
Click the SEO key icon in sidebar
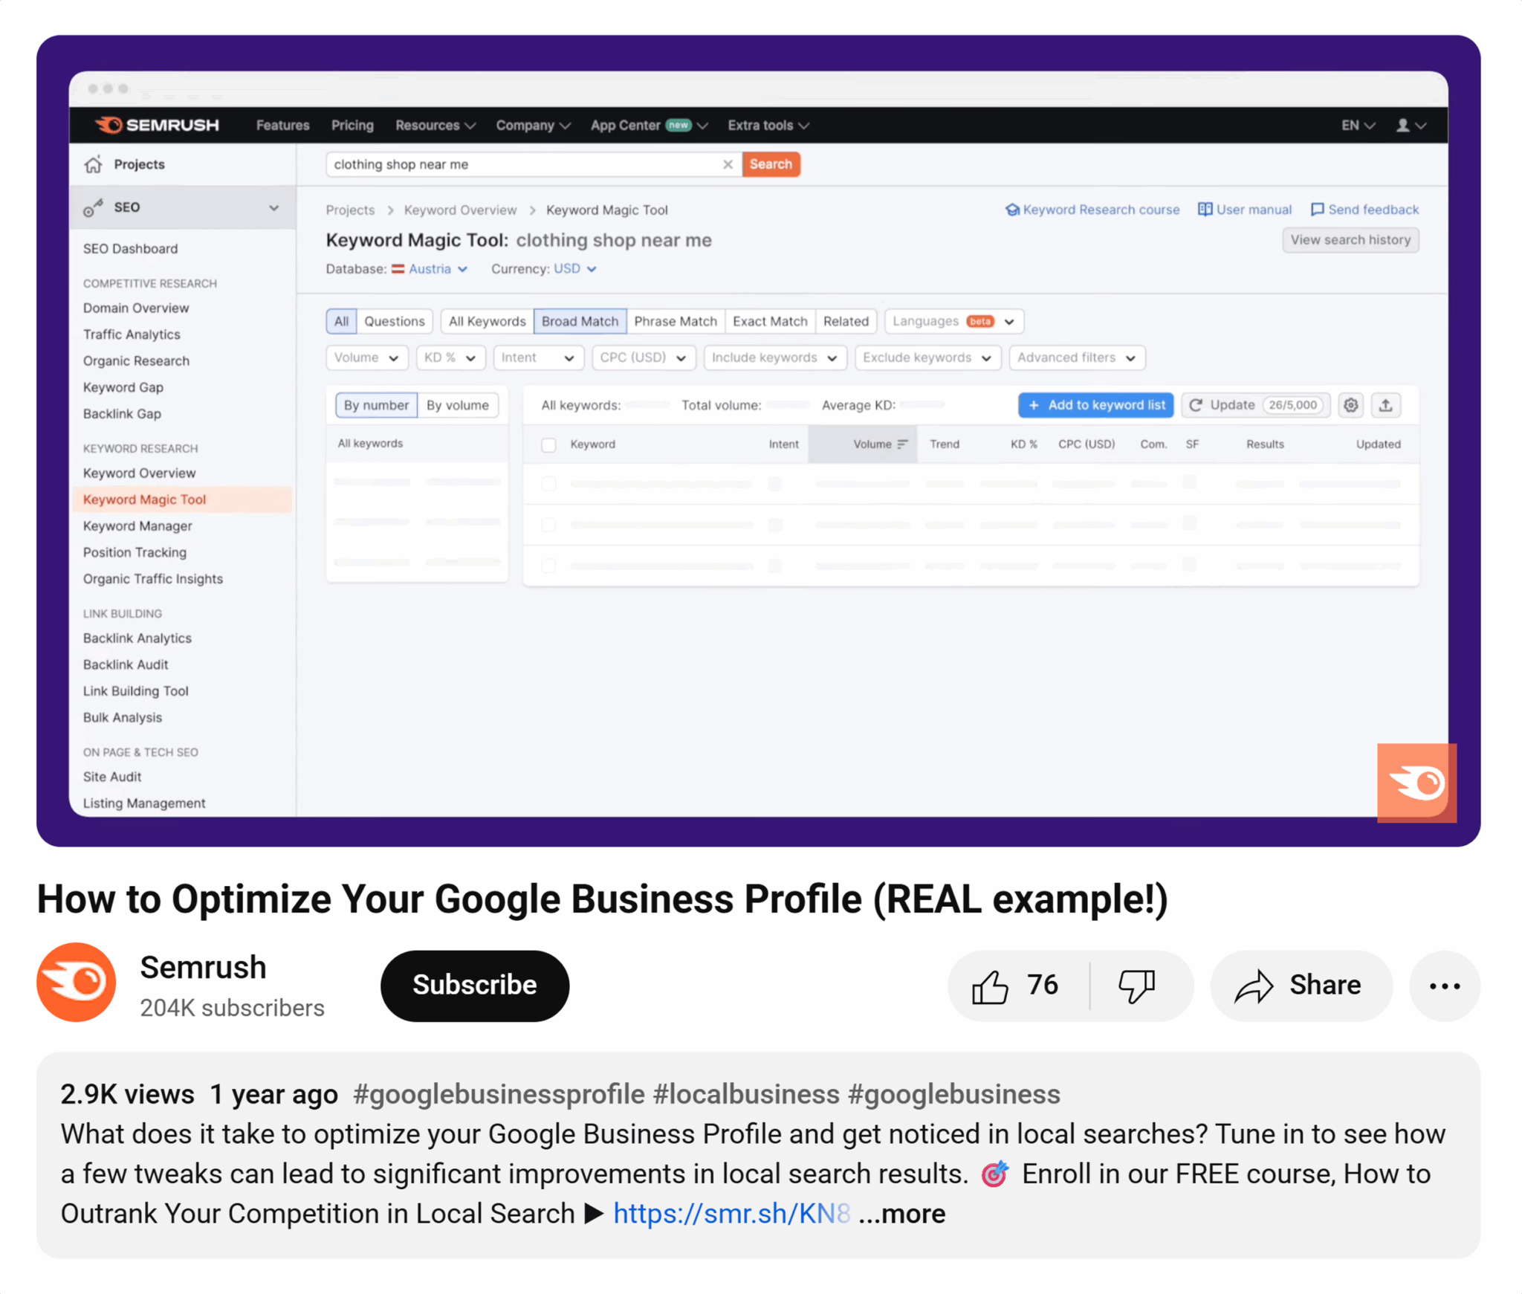click(x=93, y=207)
